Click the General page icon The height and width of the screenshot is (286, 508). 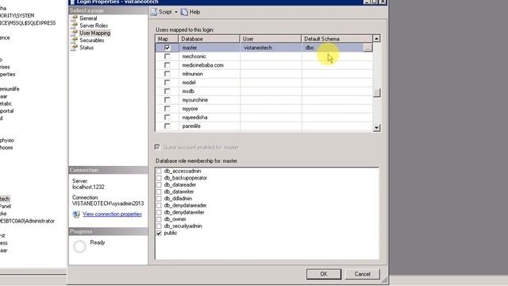(75, 18)
